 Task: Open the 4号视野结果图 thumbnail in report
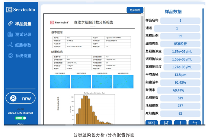pyautogui.click(x=123, y=82)
